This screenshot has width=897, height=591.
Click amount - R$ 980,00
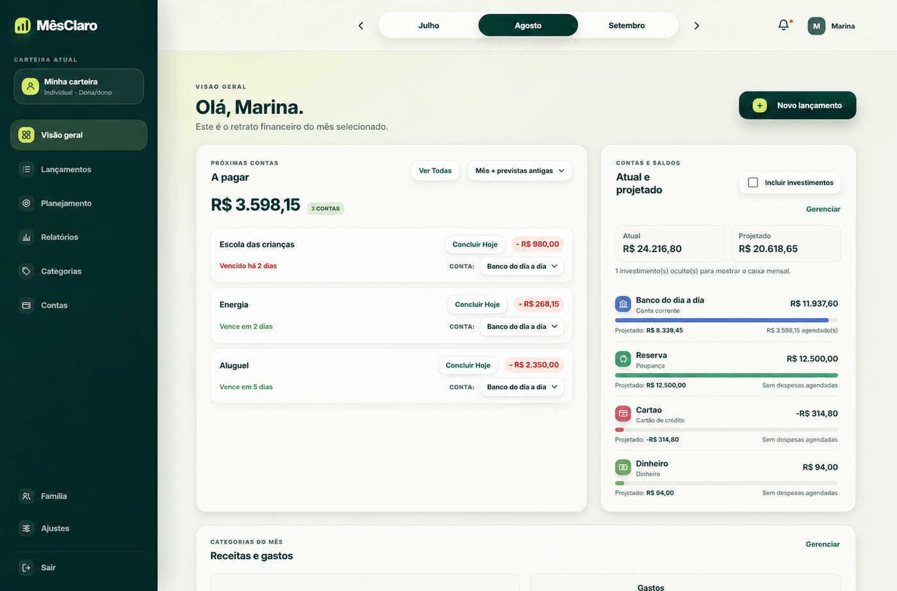(538, 244)
